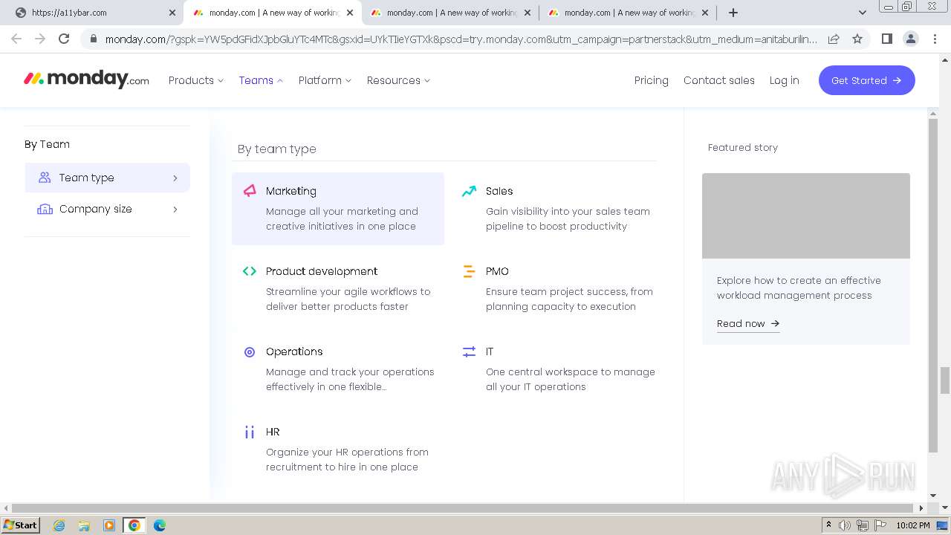The image size is (951, 535).
Task: Click the Chrome icon in taskbar
Action: (x=134, y=525)
